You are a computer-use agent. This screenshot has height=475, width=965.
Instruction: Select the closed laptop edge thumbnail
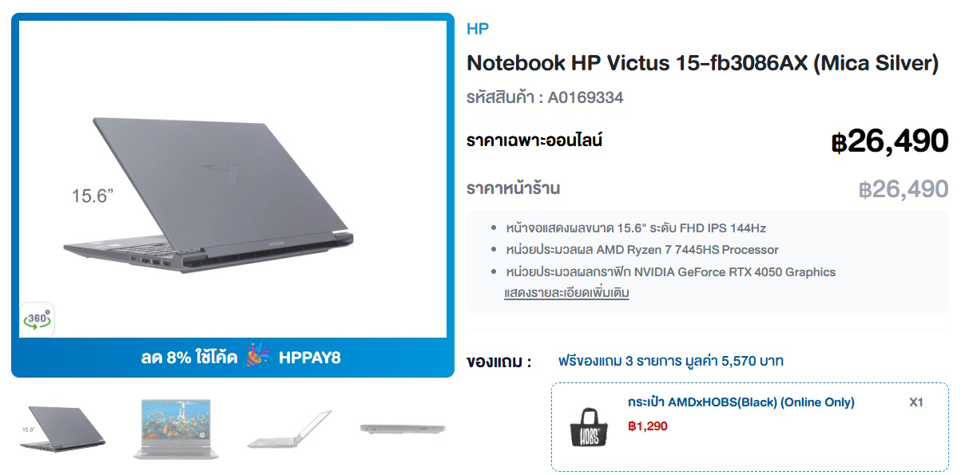pyautogui.click(x=403, y=429)
